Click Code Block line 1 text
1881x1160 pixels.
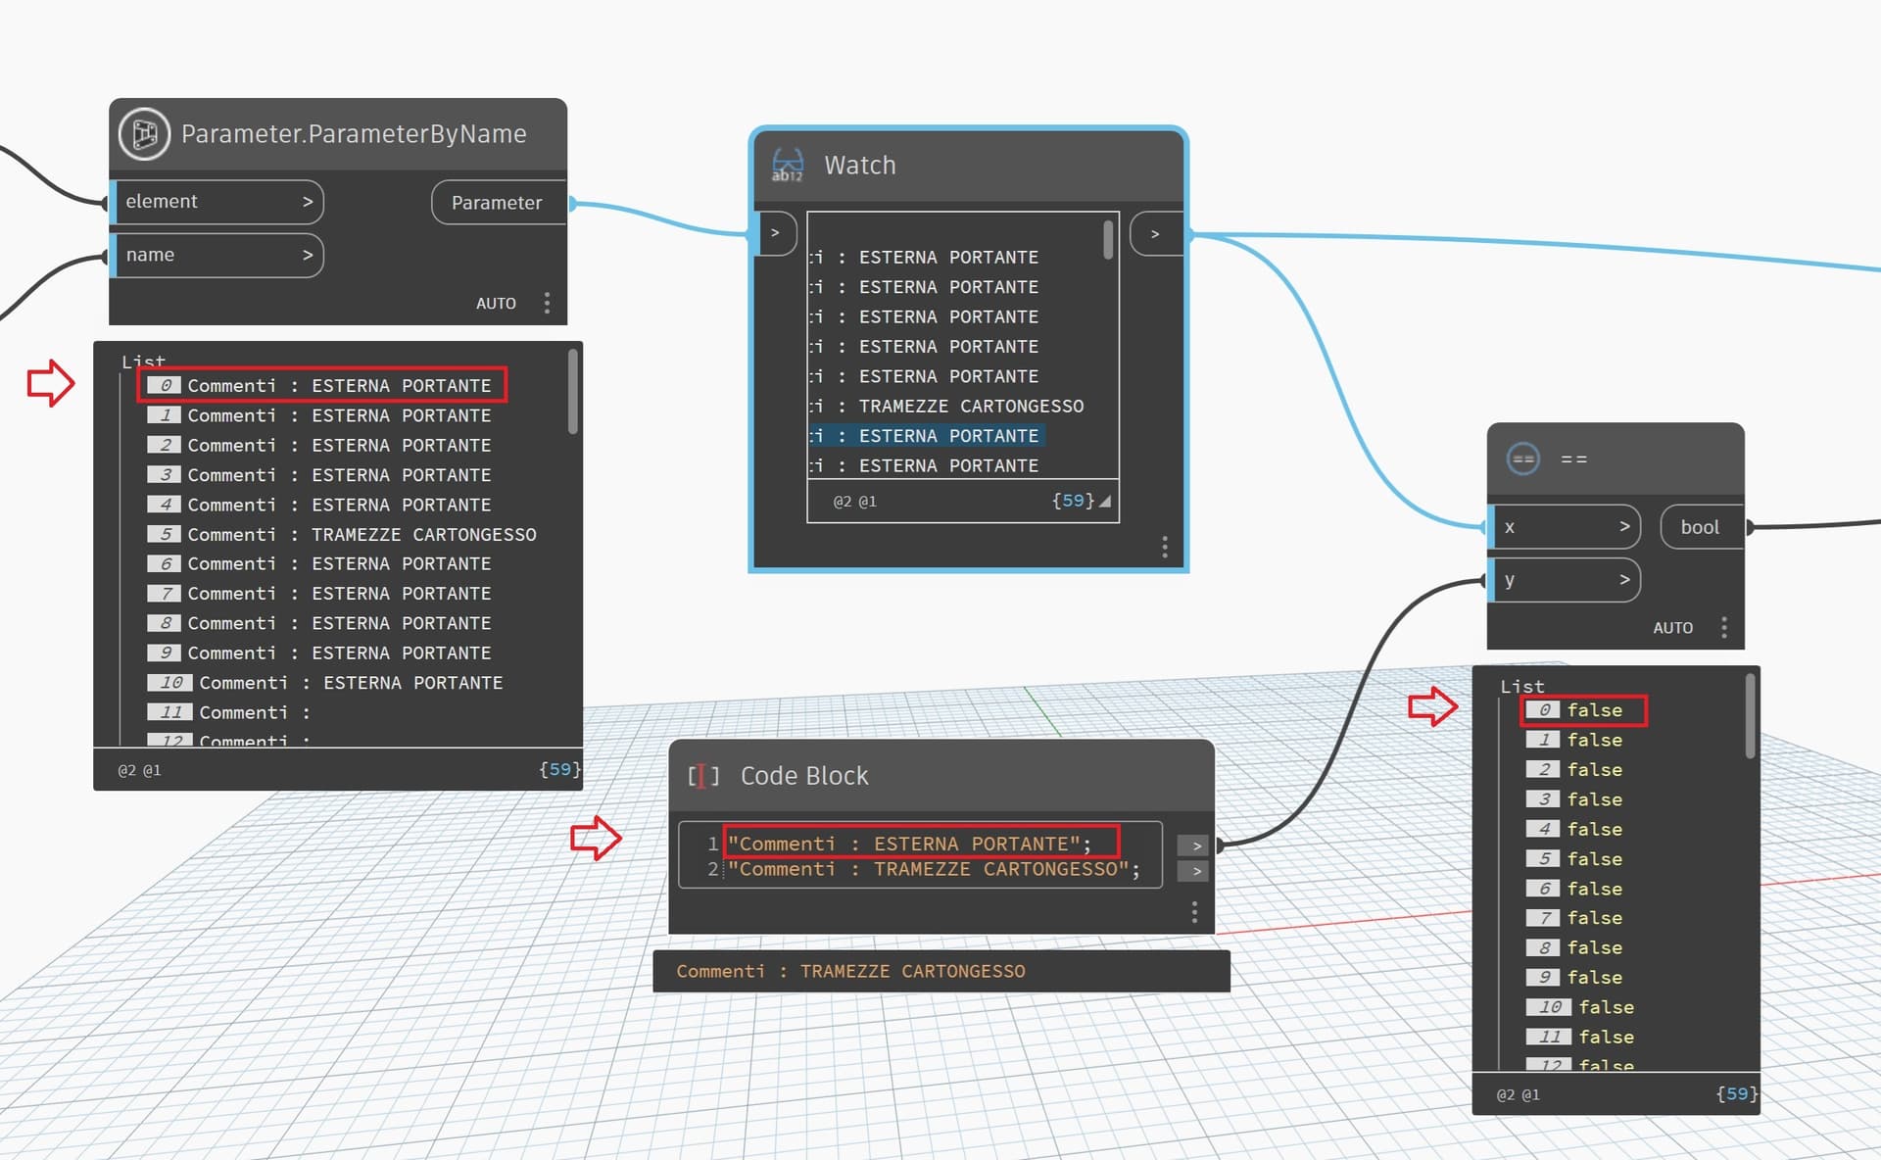[x=907, y=844]
